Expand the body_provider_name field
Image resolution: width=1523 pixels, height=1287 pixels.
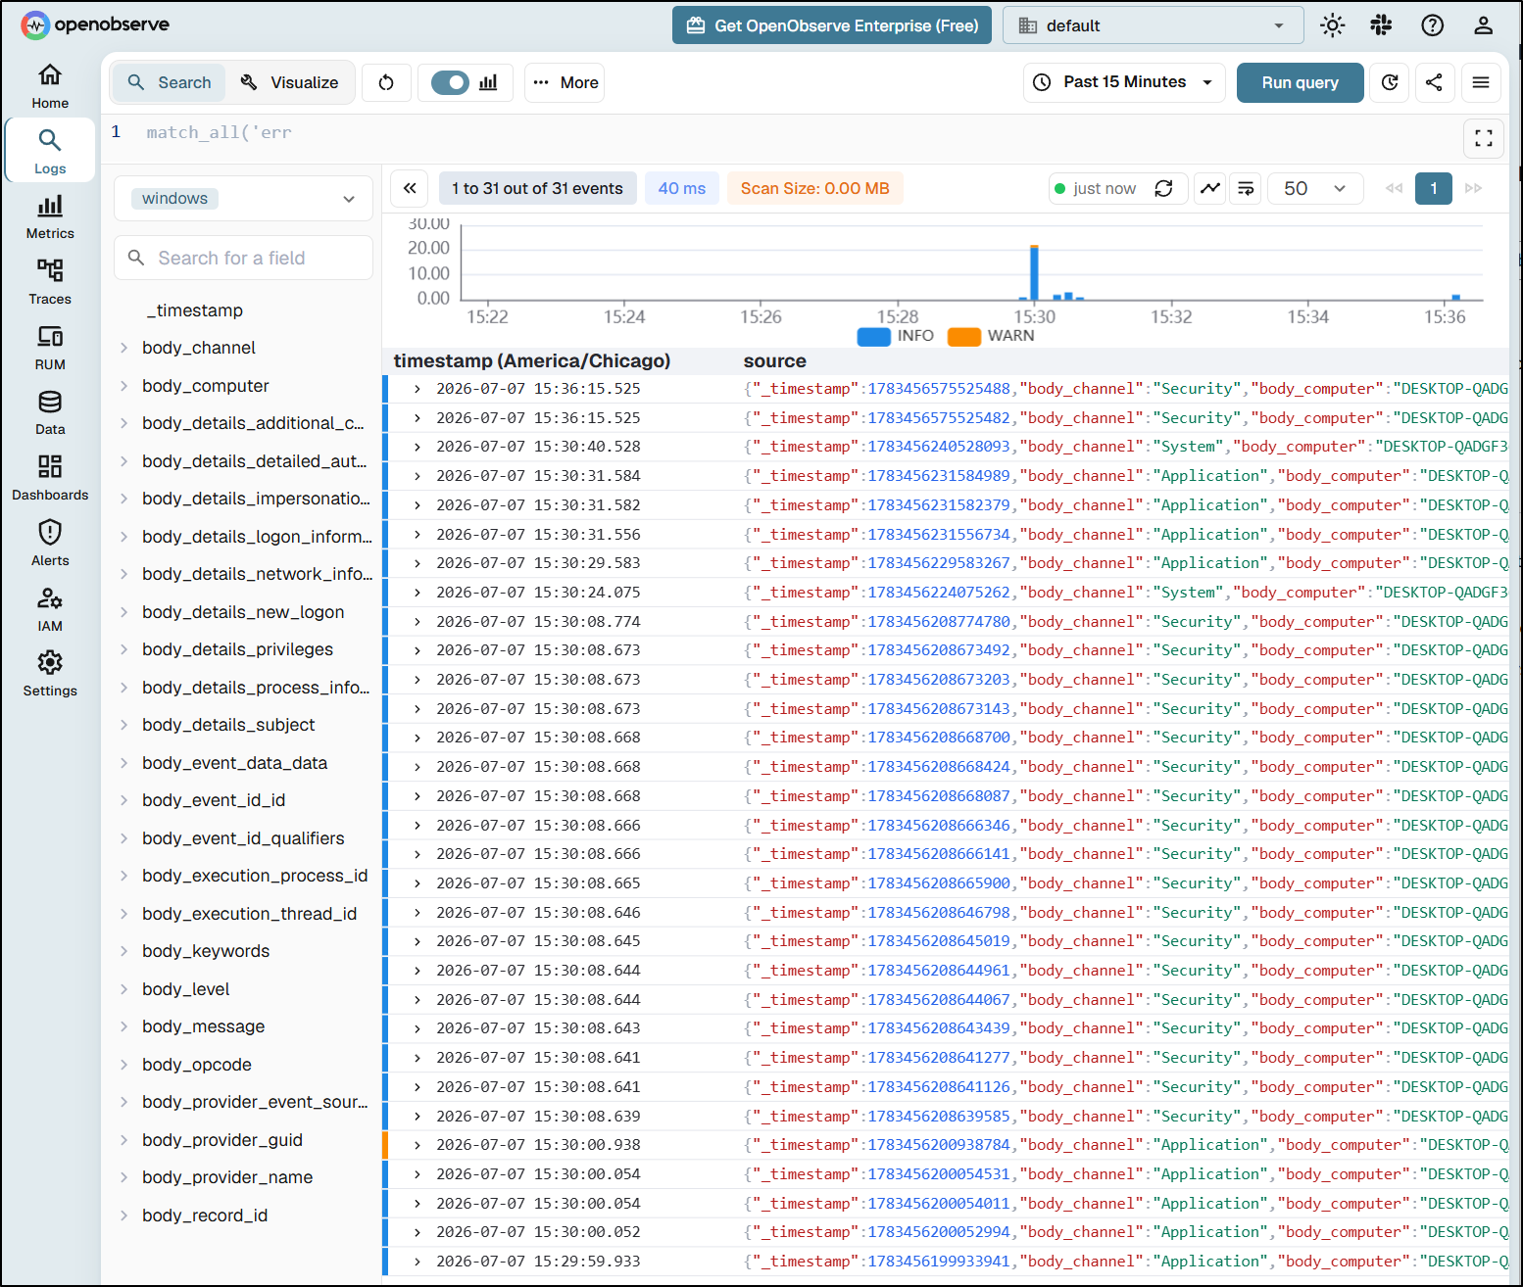pos(124,1177)
